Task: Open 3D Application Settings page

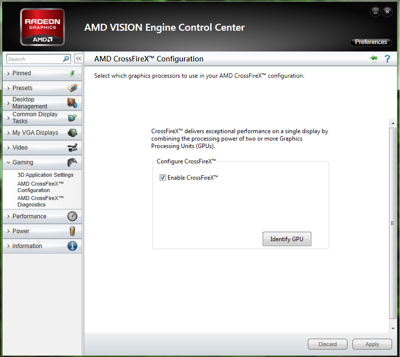Action: click(x=46, y=175)
